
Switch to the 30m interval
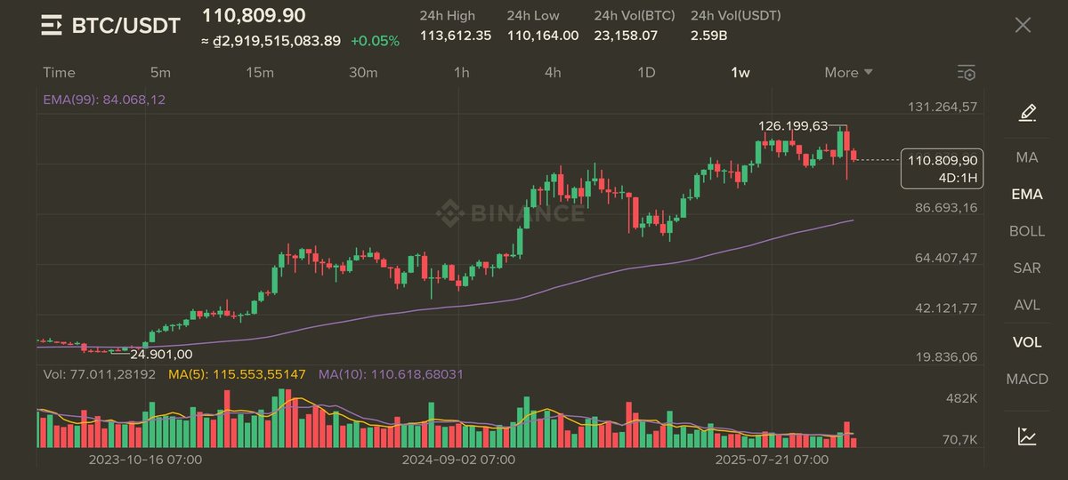[x=363, y=73]
